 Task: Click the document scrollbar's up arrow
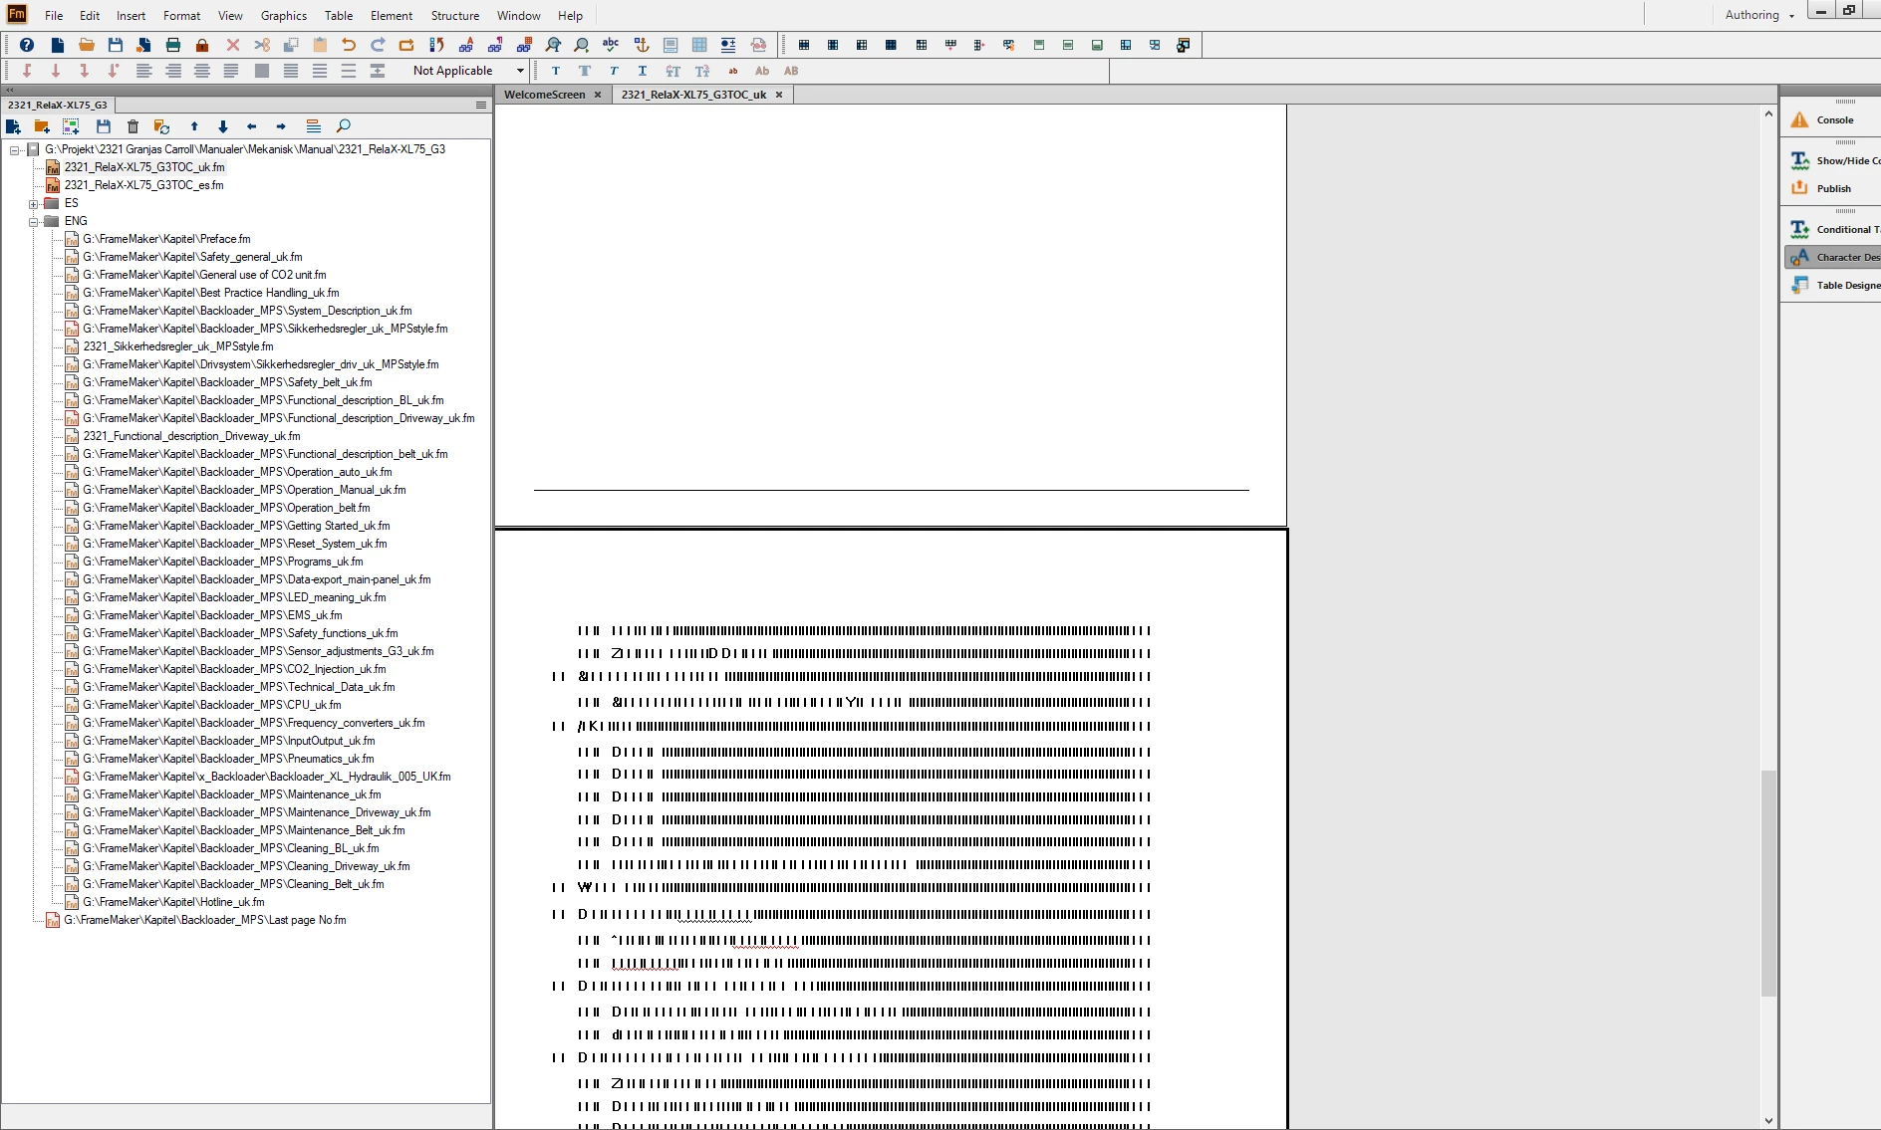point(1768,113)
